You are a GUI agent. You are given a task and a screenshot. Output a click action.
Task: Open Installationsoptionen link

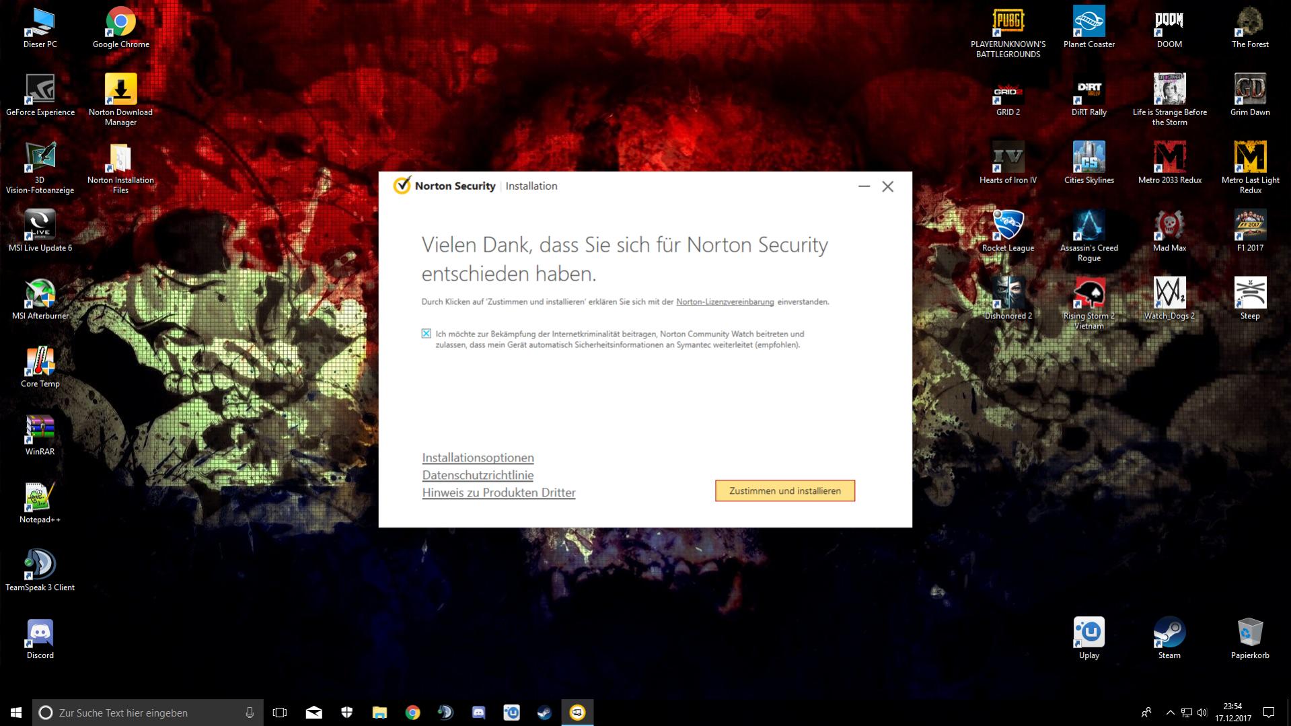(x=478, y=458)
